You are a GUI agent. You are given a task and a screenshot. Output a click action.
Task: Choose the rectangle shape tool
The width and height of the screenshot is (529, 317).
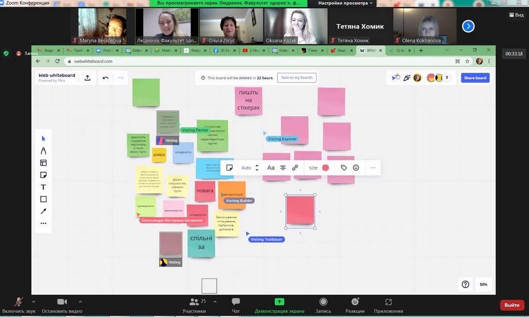pyautogui.click(x=43, y=199)
